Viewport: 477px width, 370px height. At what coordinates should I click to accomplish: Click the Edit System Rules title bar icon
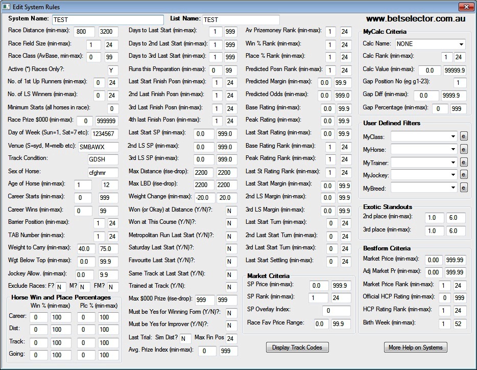(x=7, y=7)
